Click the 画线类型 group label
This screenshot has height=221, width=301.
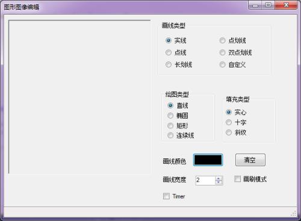pos(173,25)
